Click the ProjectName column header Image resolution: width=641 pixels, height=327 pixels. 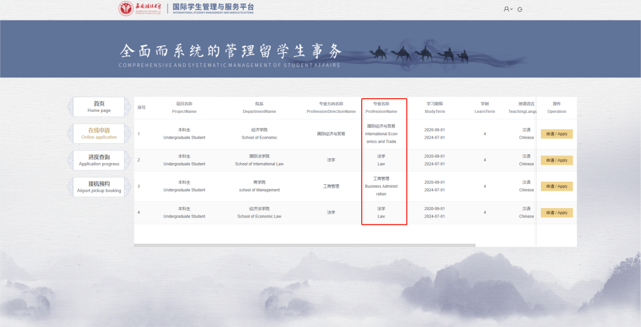184,107
